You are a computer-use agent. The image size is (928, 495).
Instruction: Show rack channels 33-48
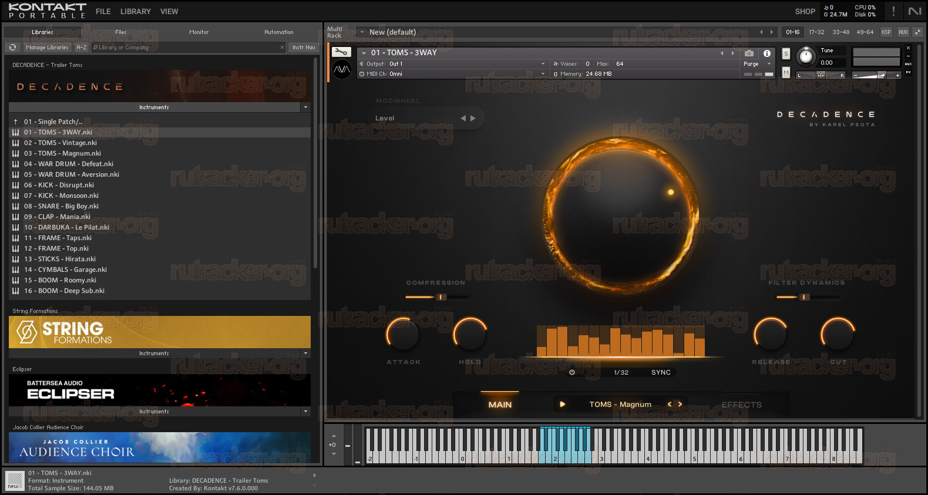click(x=841, y=32)
